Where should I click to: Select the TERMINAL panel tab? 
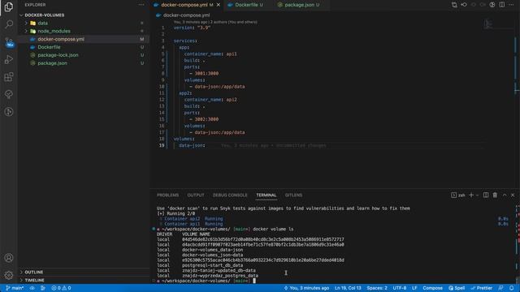pyautogui.click(x=266, y=195)
